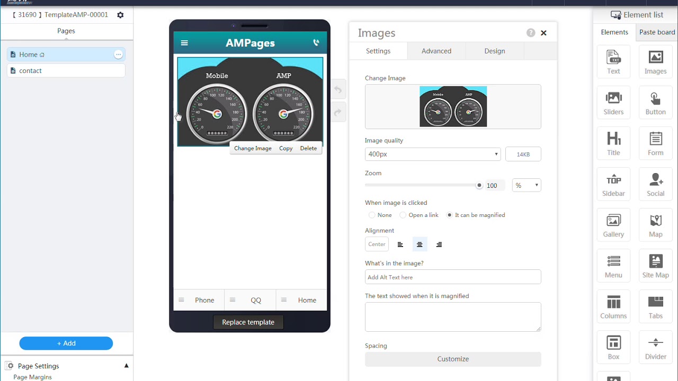Open Home page options ellipsis

(118, 55)
